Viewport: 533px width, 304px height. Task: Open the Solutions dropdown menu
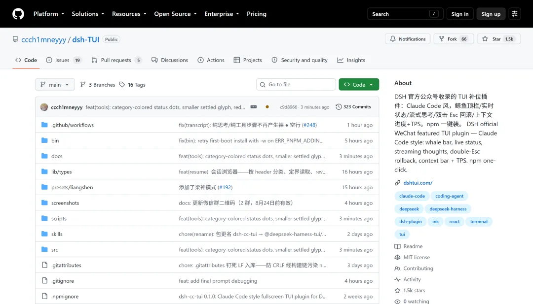(88, 14)
